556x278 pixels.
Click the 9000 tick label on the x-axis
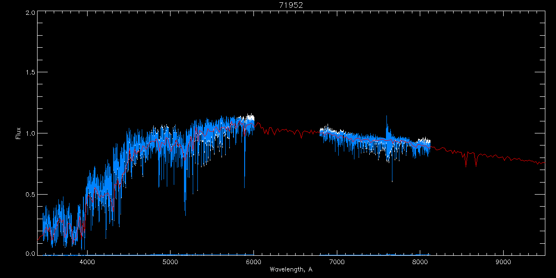pos(503,262)
